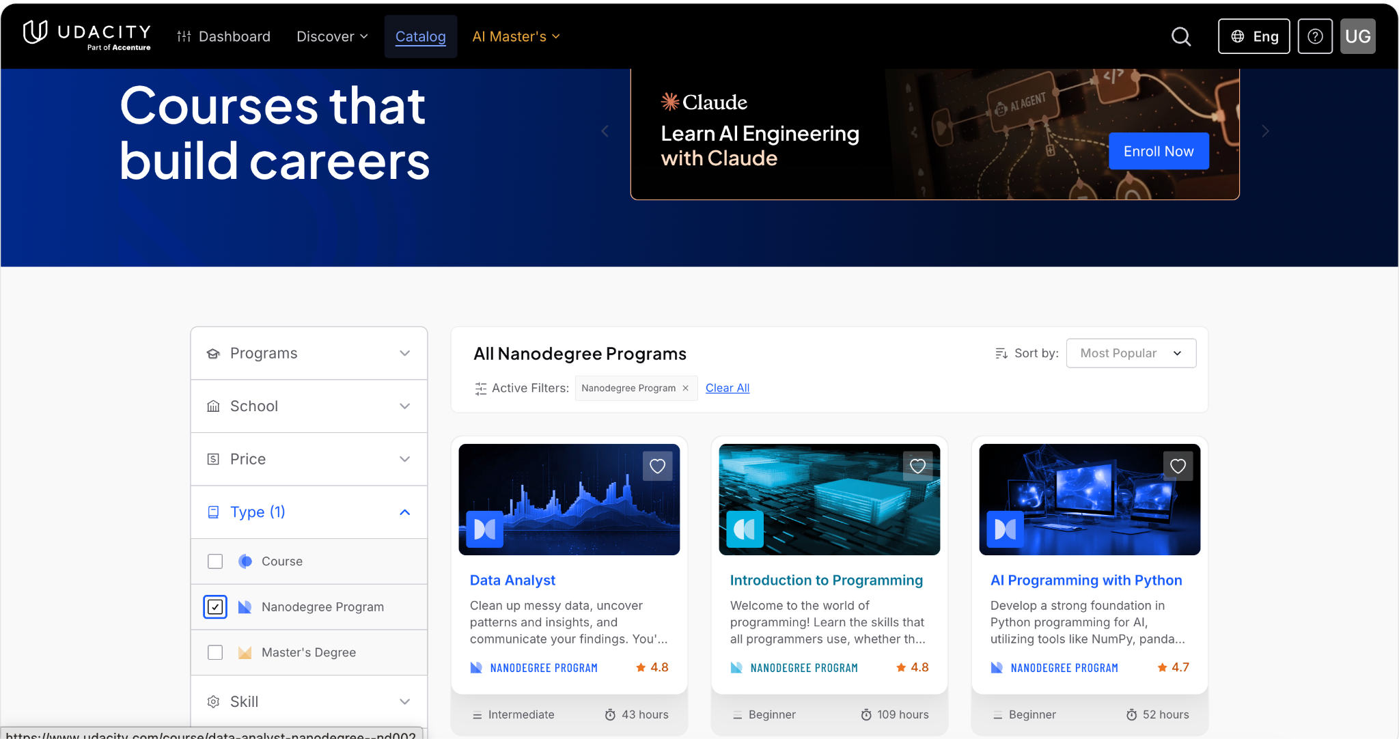Click the Claude starburst logo
Image resolution: width=1399 pixels, height=739 pixels.
[670, 102]
